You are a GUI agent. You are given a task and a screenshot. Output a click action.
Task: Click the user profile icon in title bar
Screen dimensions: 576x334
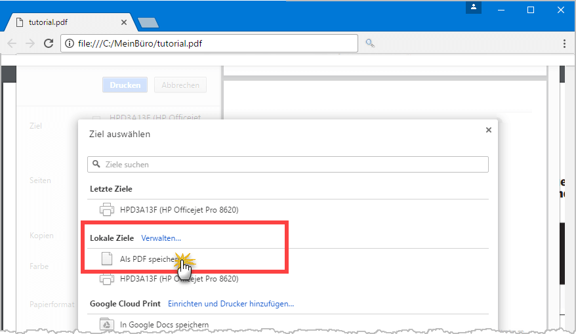[x=474, y=7]
